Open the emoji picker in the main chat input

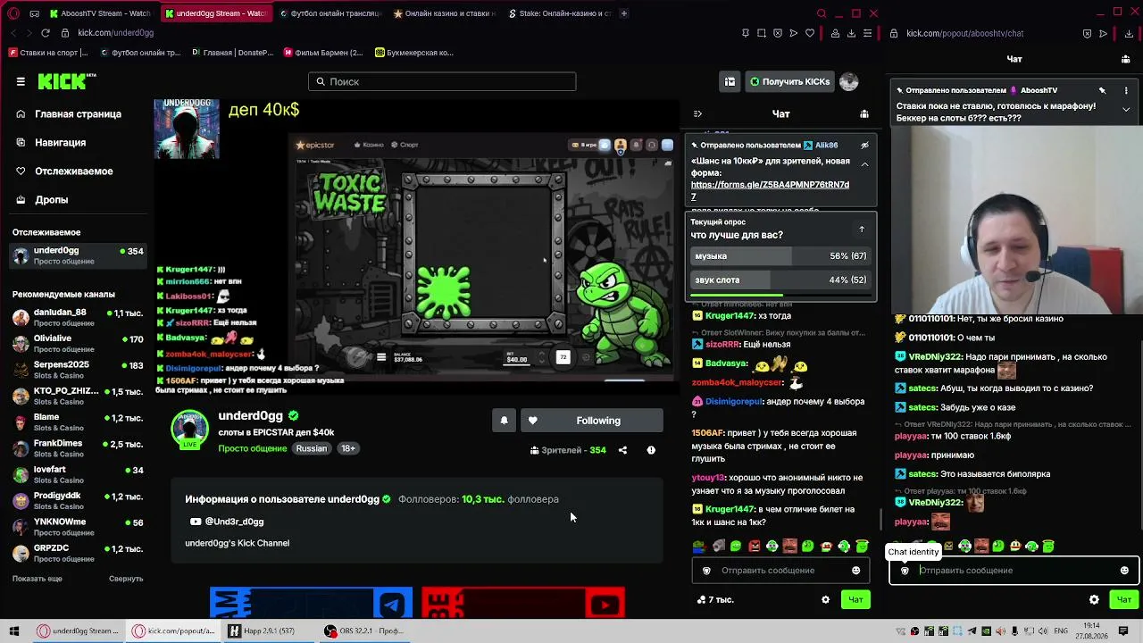point(855,571)
